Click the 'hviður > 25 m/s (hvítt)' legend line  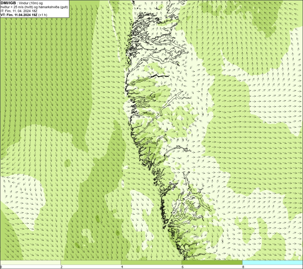(34, 7)
